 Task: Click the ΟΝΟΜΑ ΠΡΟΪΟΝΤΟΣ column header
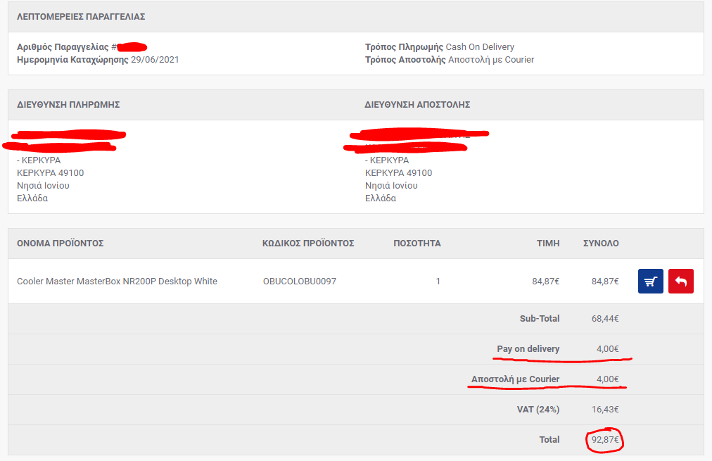click(x=61, y=243)
